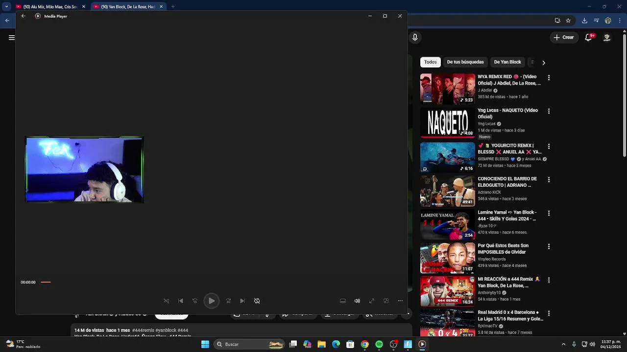Install app from the address bar icon
The image size is (627, 352).
point(557,21)
